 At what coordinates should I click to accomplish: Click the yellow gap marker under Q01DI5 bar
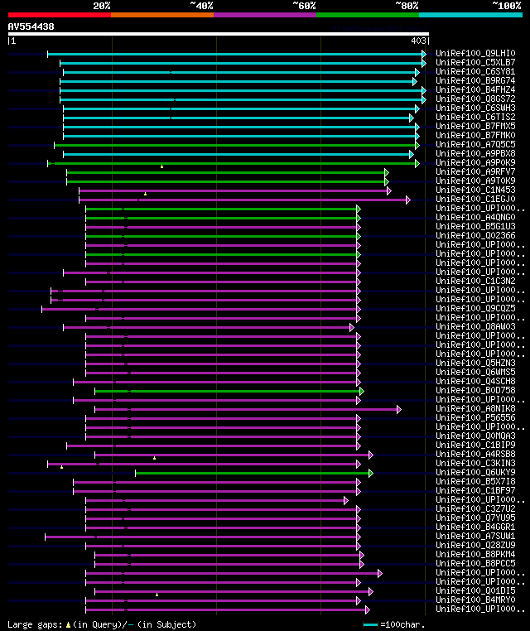coord(157,595)
